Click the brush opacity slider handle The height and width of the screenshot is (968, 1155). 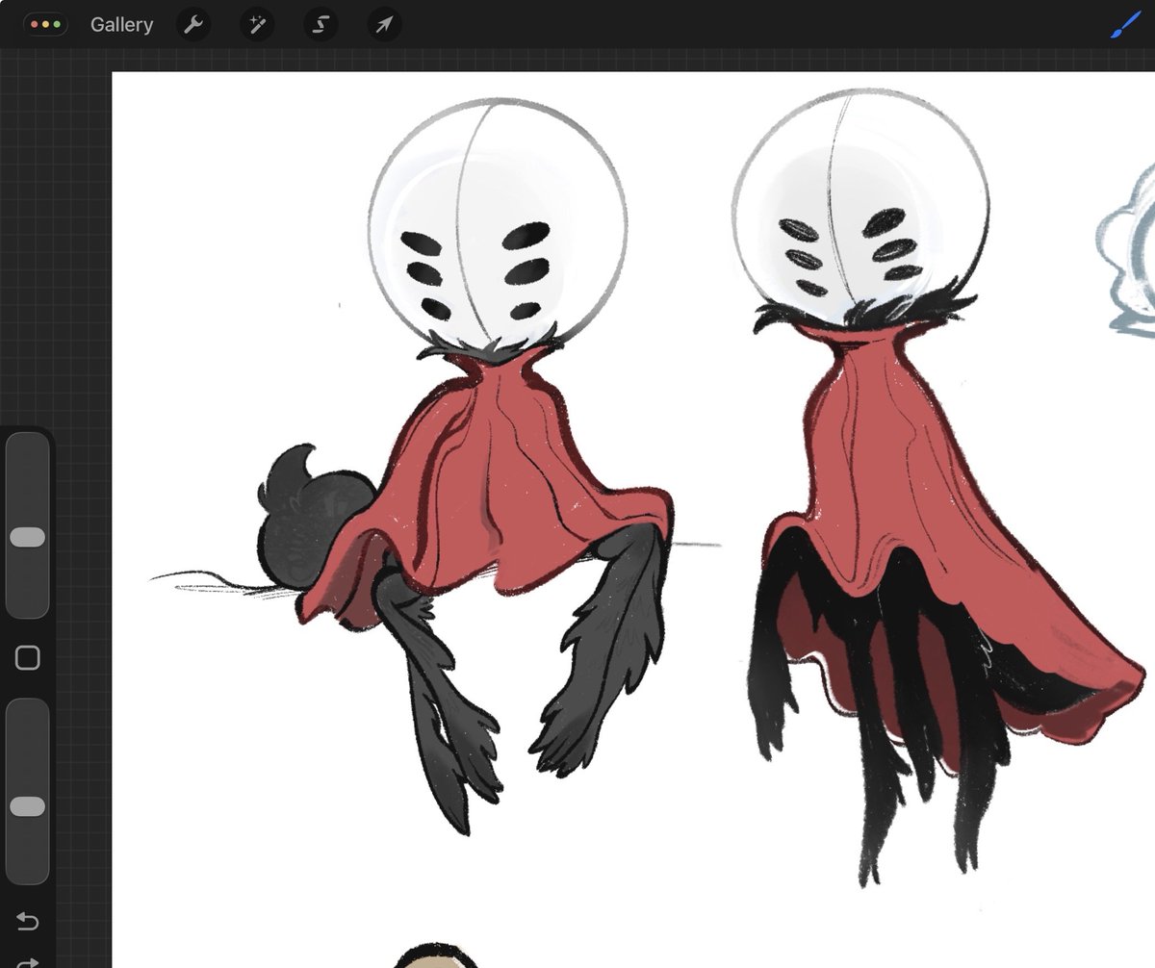[27, 806]
